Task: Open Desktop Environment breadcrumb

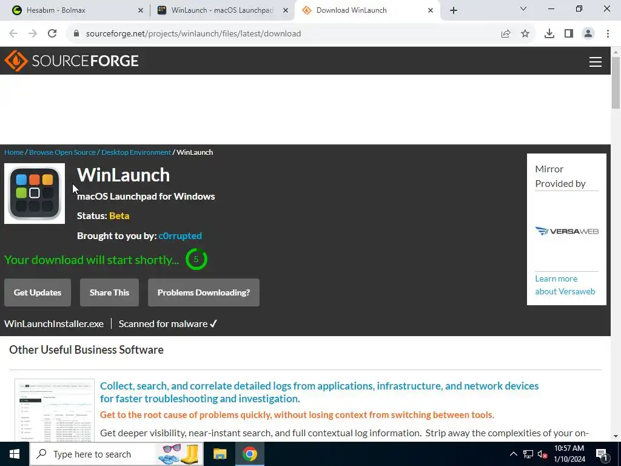Action: click(136, 152)
